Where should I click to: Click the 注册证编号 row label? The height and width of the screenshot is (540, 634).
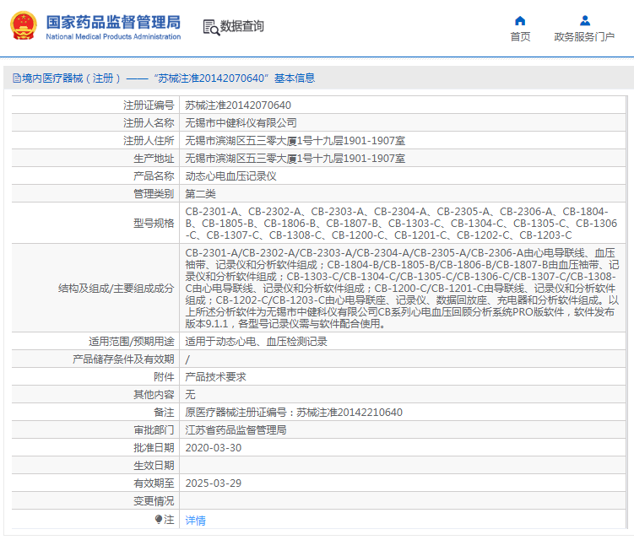pyautogui.click(x=149, y=105)
